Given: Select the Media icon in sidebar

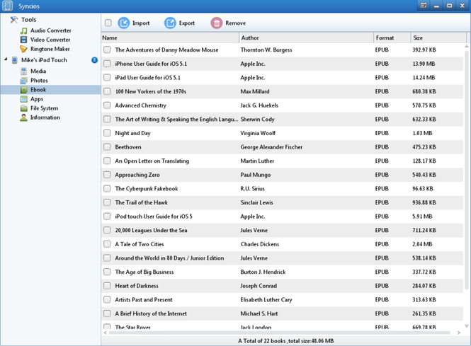Looking at the screenshot, I should pyautogui.click(x=24, y=71).
